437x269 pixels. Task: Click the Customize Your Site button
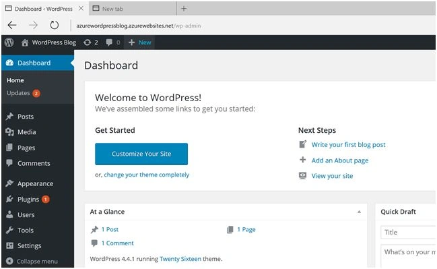[x=141, y=154]
